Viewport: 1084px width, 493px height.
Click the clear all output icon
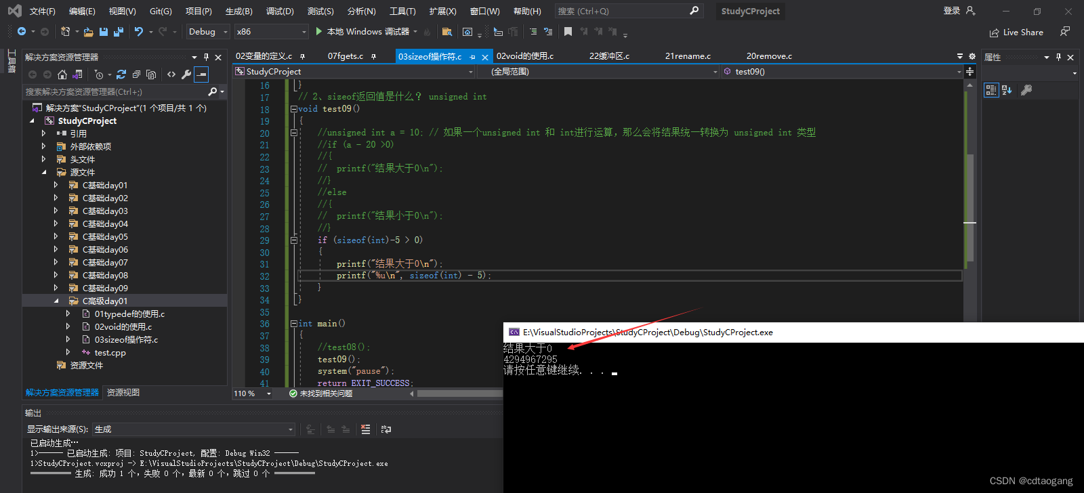click(366, 429)
